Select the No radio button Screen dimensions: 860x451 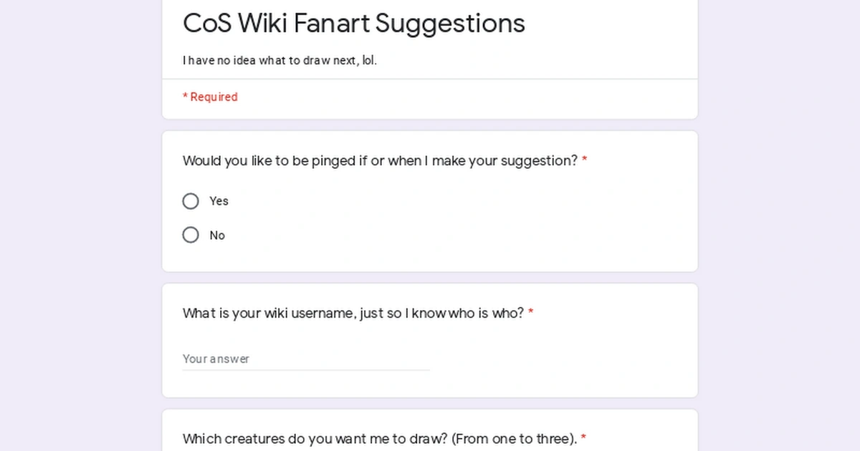coord(191,235)
